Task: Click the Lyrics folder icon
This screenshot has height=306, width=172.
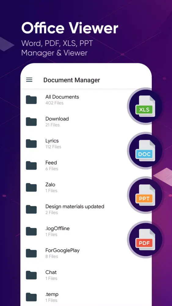Action: pos(31,143)
